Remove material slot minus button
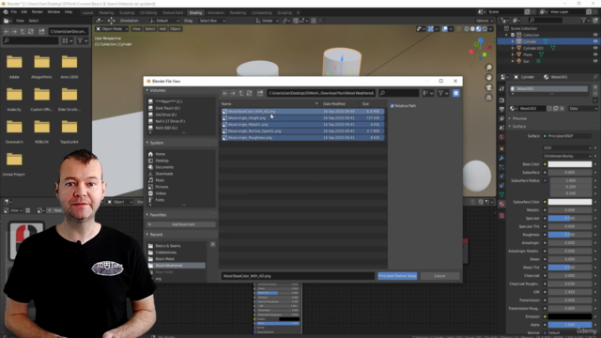The height and width of the screenshot is (338, 601). pyautogui.click(x=595, y=94)
